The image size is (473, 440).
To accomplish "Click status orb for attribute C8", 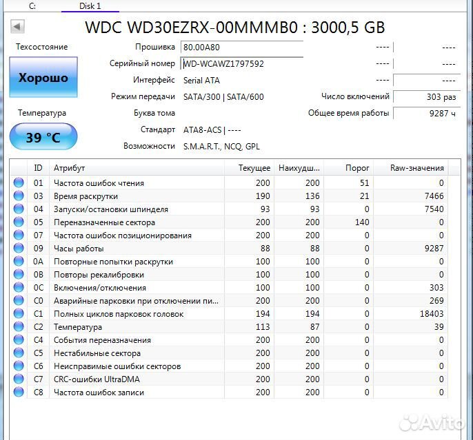I will (19, 392).
